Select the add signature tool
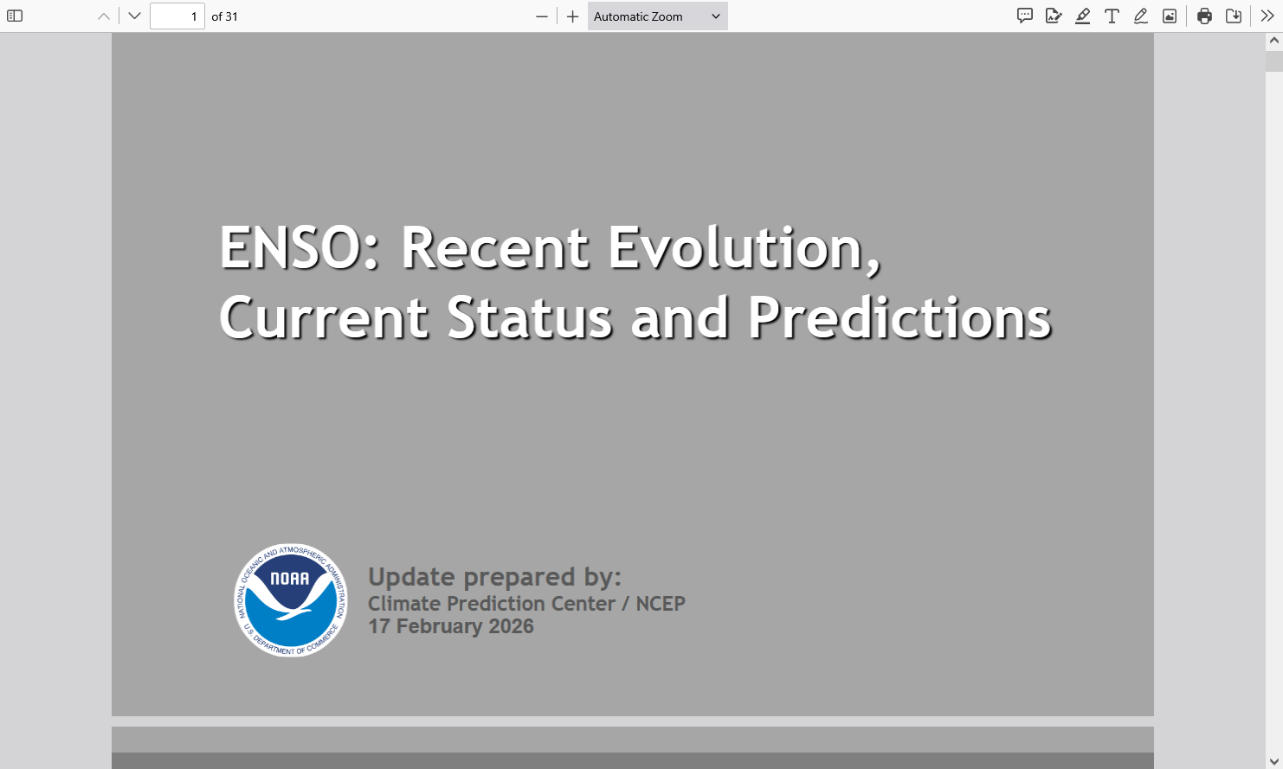1283x769 pixels. [1054, 16]
